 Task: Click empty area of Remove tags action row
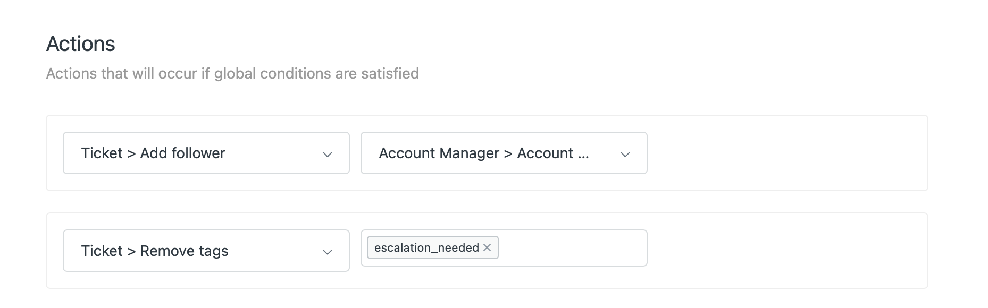(787, 251)
